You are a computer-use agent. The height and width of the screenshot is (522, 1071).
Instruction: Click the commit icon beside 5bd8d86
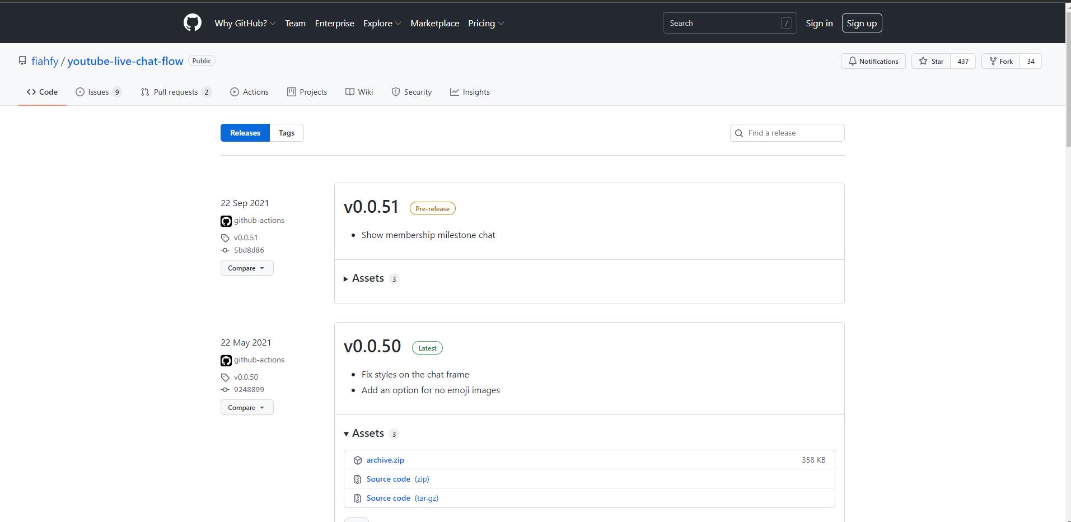225,250
